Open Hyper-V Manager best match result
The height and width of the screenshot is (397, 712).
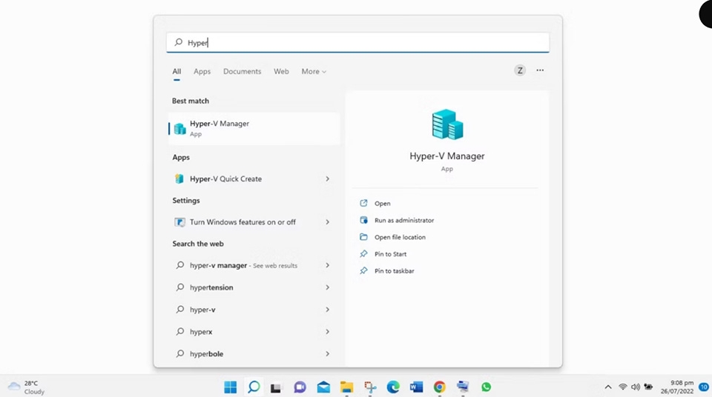coord(254,128)
